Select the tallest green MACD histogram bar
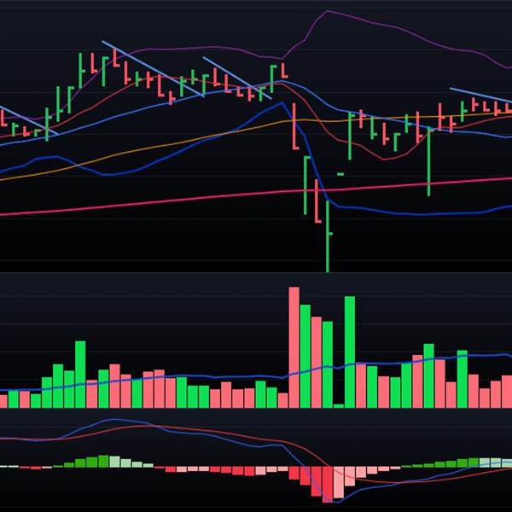Screen dimensions: 512x512 [x=103, y=461]
